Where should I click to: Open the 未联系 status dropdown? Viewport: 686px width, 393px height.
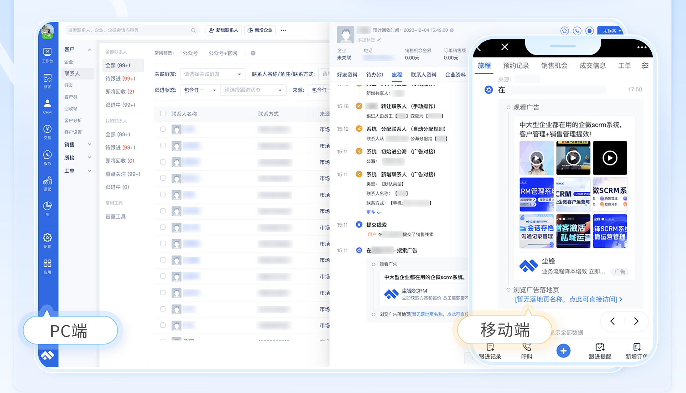pos(612,31)
